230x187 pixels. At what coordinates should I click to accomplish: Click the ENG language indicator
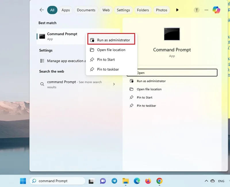pos(221,181)
